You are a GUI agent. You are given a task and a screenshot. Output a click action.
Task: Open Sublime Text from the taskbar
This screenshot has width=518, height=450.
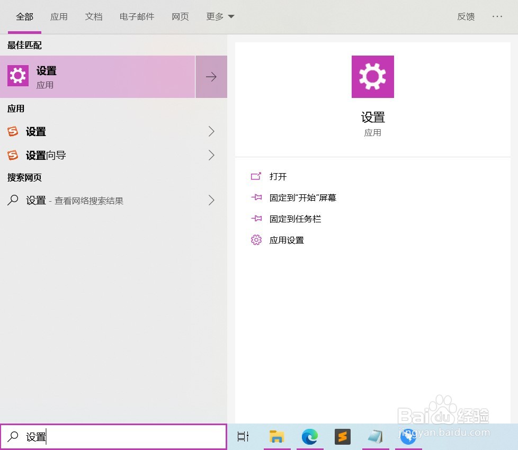342,437
